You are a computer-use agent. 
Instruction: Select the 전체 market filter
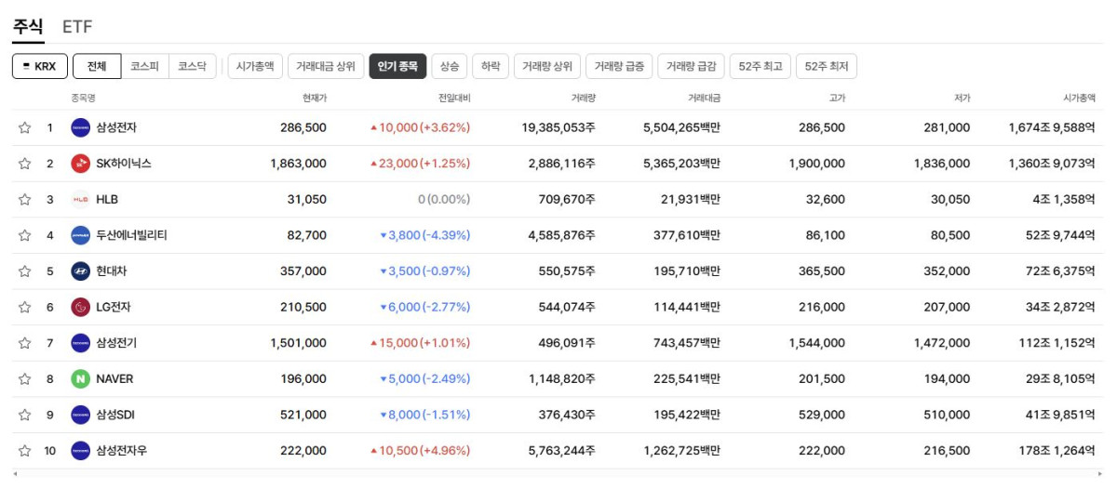tap(97, 66)
